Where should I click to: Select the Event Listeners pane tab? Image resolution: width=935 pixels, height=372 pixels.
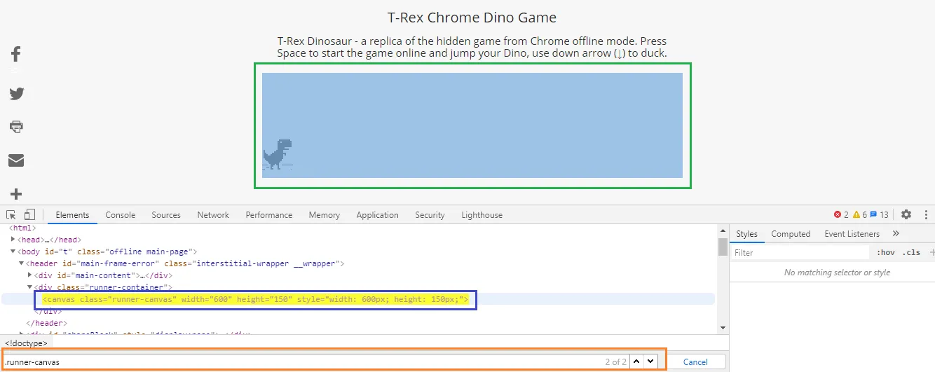[x=852, y=234]
